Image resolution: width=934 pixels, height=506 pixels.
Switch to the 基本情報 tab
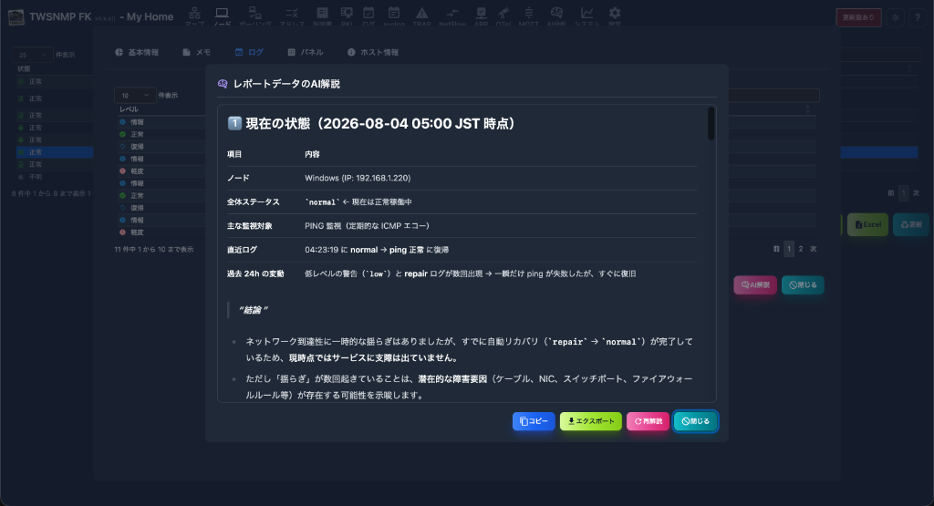click(137, 52)
